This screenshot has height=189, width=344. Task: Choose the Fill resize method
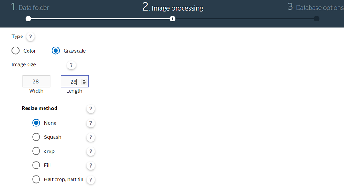click(36, 165)
